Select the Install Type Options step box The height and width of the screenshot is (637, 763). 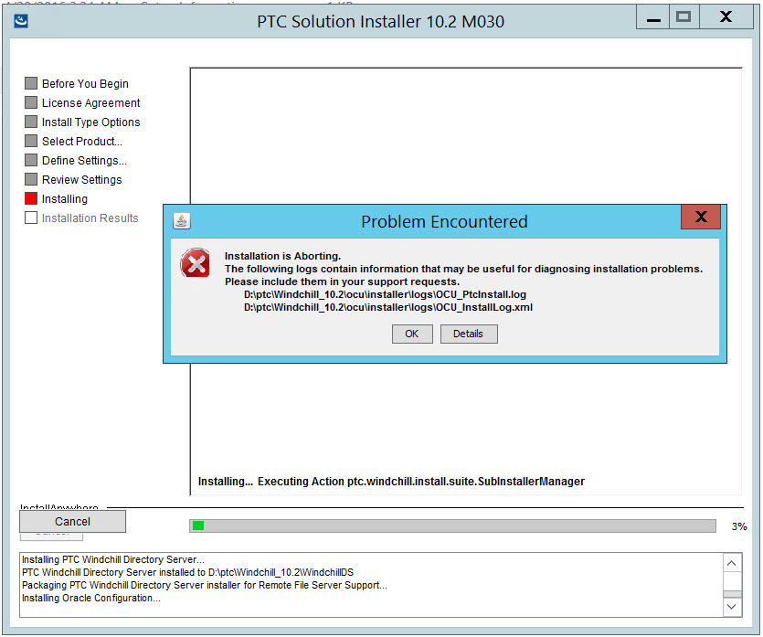[31, 122]
